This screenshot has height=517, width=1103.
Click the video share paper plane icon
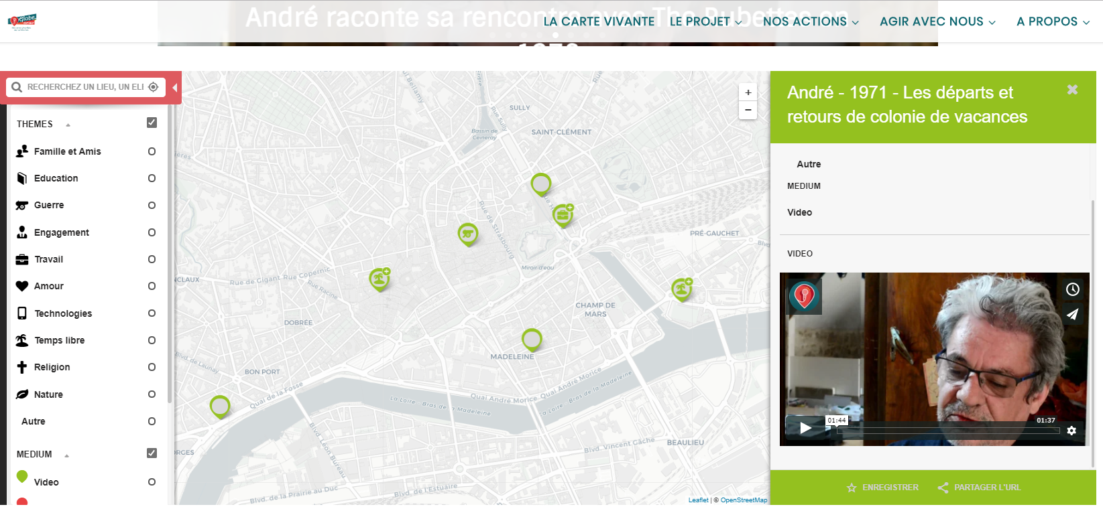click(x=1072, y=314)
